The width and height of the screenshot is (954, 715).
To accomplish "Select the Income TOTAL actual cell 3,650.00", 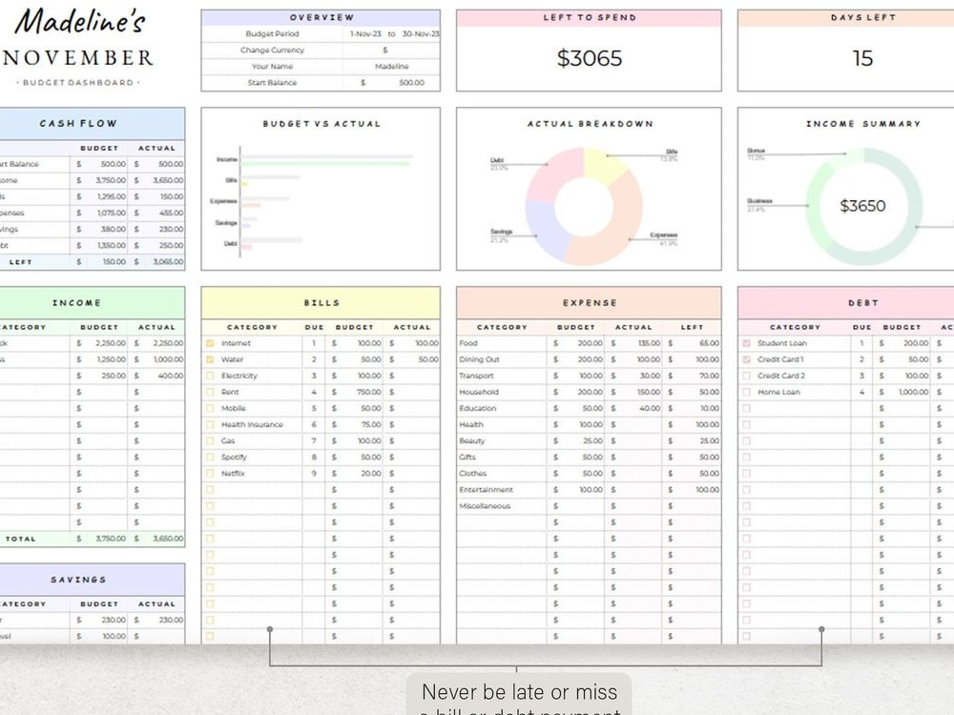I will (x=156, y=539).
